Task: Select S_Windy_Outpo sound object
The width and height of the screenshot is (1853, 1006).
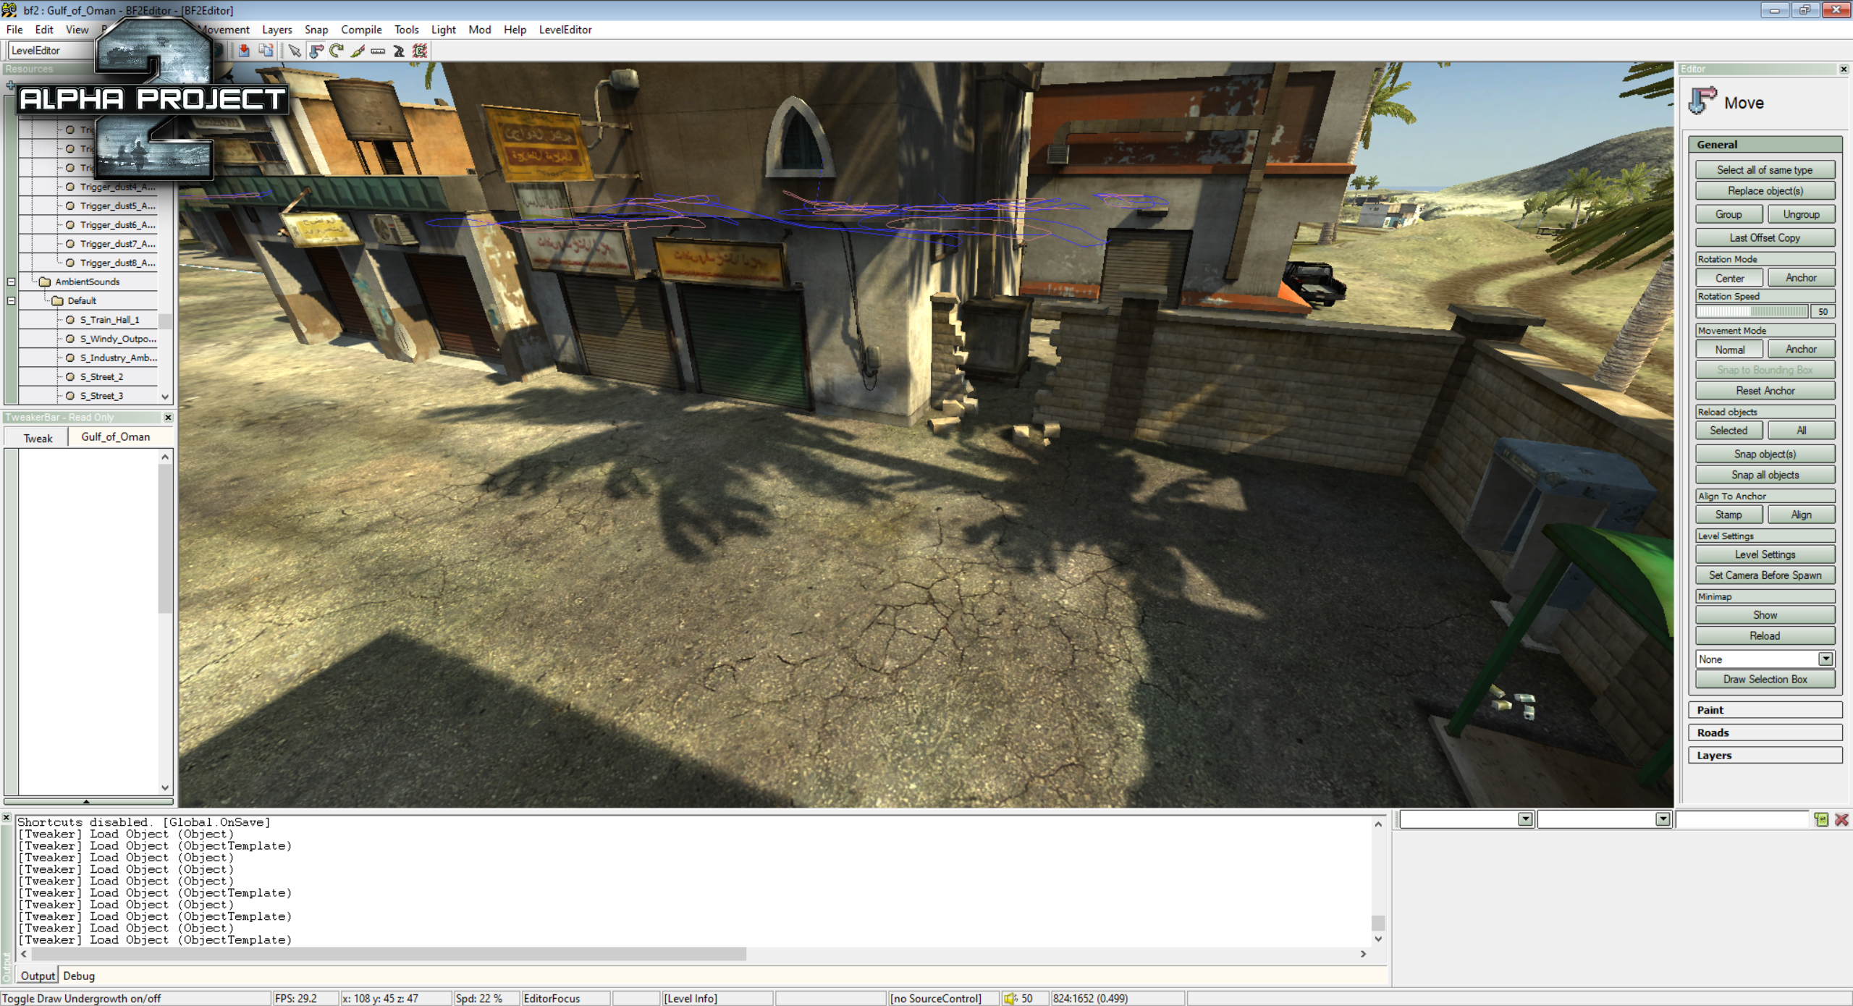Action: pos(118,339)
